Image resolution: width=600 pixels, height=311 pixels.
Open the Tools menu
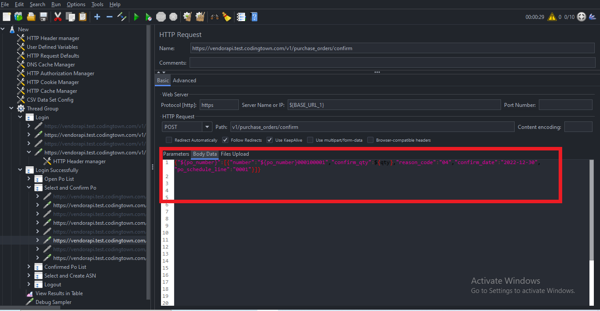tap(97, 4)
